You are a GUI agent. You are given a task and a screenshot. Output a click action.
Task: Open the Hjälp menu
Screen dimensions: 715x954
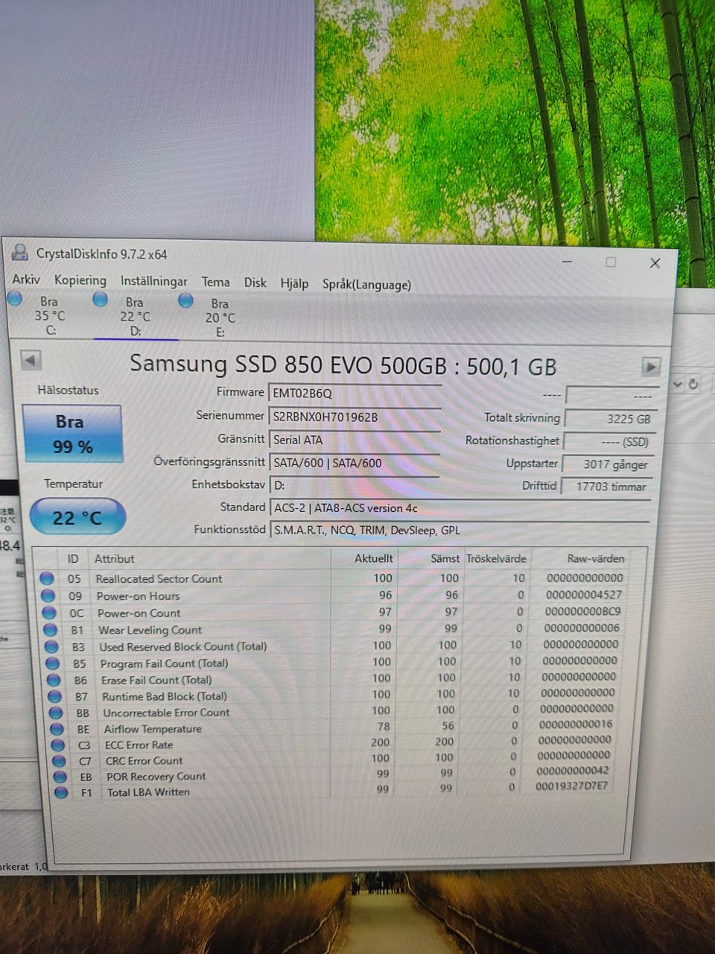[294, 284]
